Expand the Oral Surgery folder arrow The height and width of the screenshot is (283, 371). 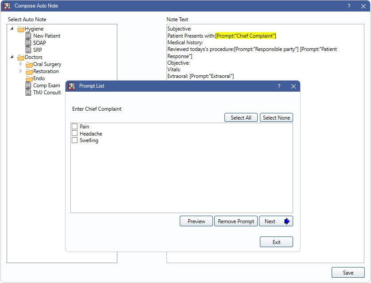tap(20, 64)
